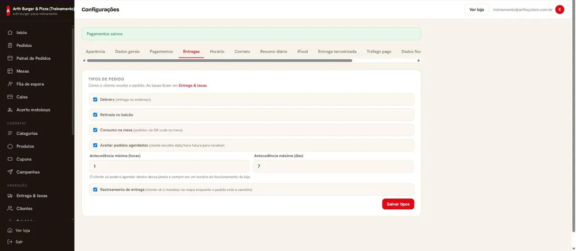The image size is (576, 251).
Task: Click the Antecedência máxima (dias) field
Action: (333, 167)
